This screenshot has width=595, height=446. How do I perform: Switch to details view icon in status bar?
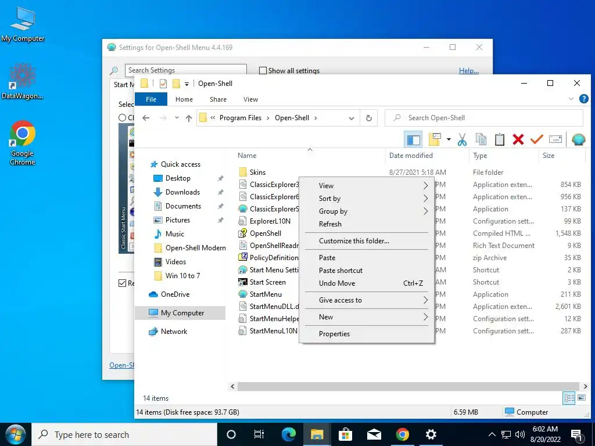[569, 398]
